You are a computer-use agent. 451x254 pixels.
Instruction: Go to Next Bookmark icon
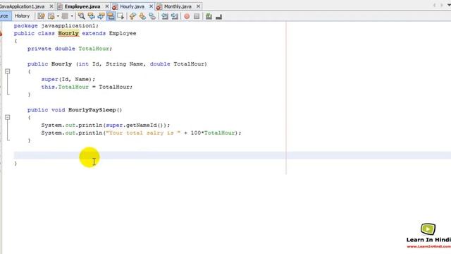pos(142,16)
